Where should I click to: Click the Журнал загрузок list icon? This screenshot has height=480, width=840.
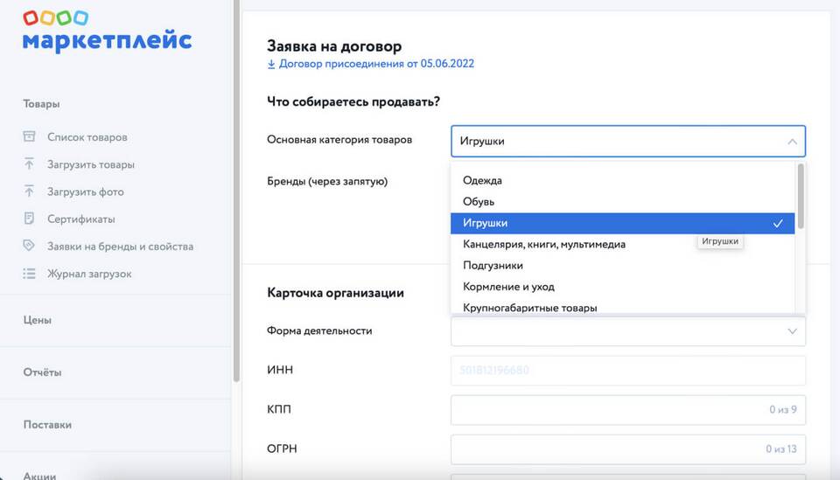pos(29,274)
